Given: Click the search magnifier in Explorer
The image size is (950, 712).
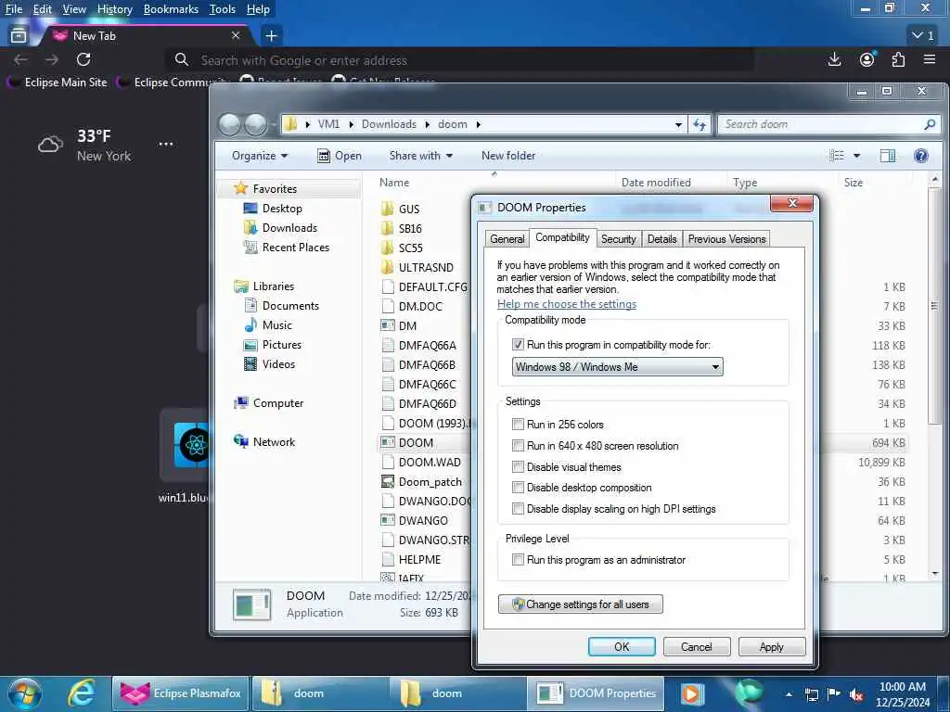Looking at the screenshot, I should pyautogui.click(x=930, y=124).
